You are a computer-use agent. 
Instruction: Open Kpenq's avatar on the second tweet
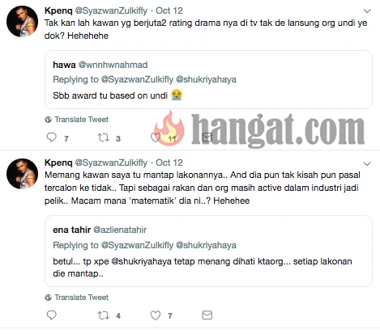(x=22, y=174)
